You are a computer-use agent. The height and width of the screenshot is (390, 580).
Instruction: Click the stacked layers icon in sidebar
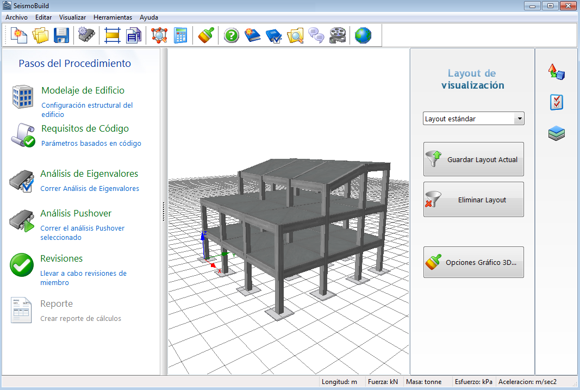[x=556, y=134]
